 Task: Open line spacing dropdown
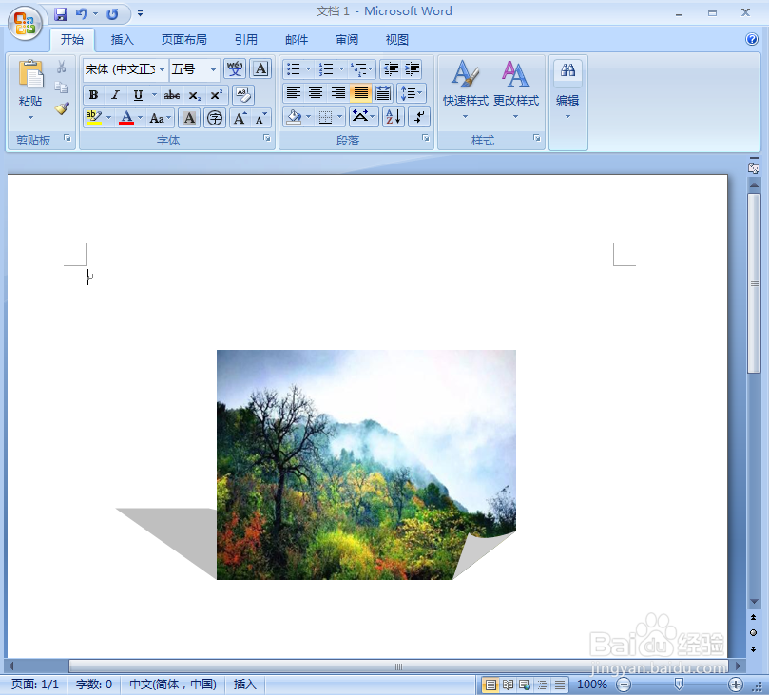[411, 93]
